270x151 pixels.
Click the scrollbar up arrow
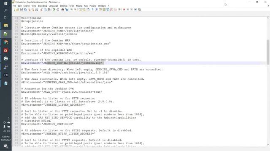(x=268, y=18)
